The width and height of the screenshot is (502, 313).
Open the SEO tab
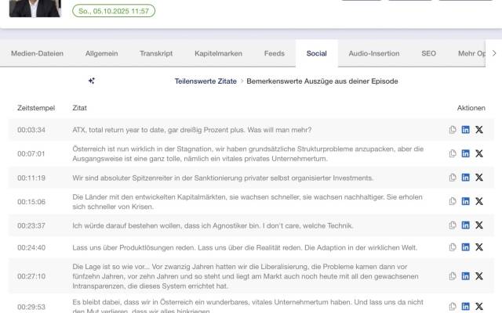point(428,53)
